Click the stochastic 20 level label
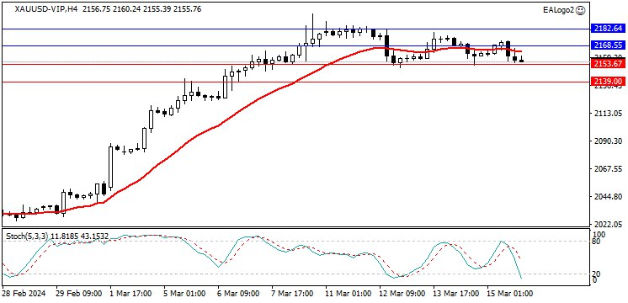628x303 pixels. tap(597, 274)
